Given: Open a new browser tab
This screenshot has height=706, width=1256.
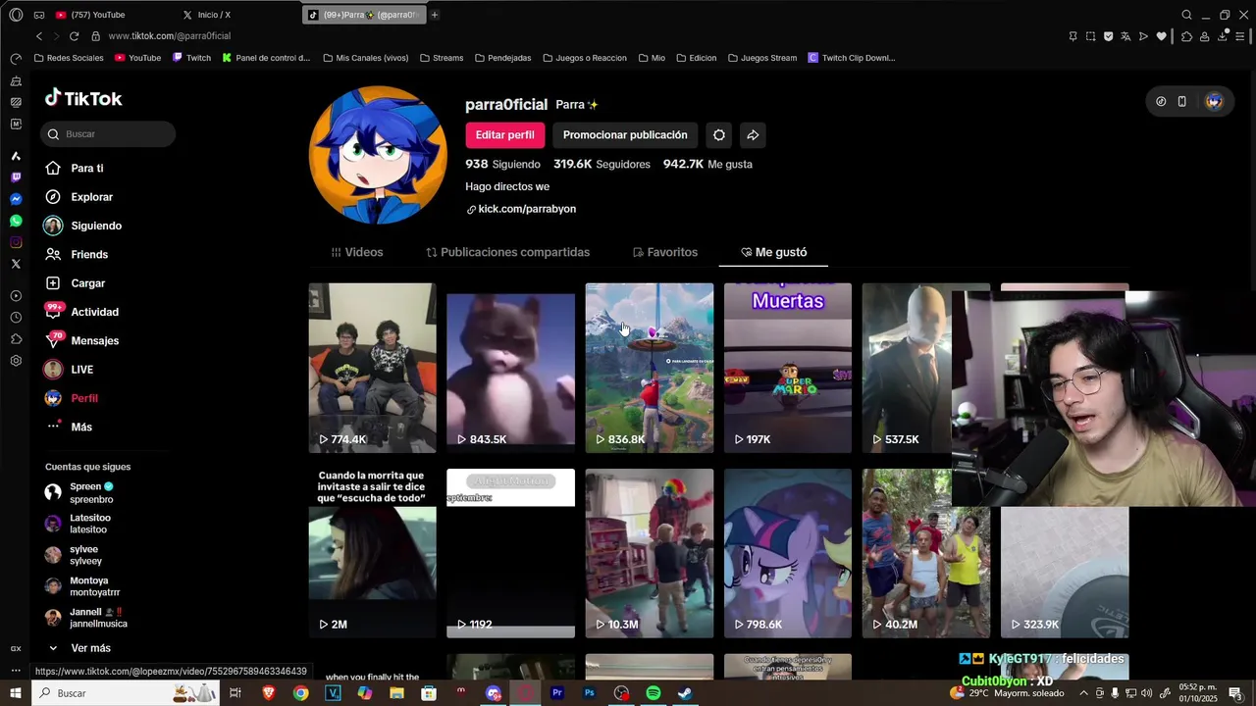Looking at the screenshot, I should tap(435, 15).
